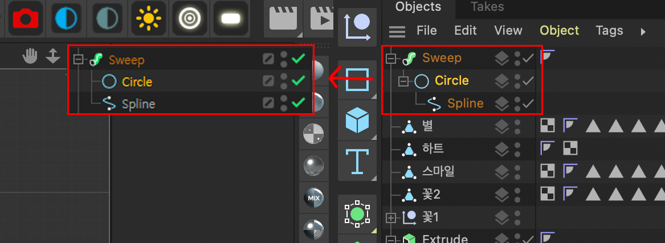Click the hamburger menu in Objects panel

(x=397, y=31)
